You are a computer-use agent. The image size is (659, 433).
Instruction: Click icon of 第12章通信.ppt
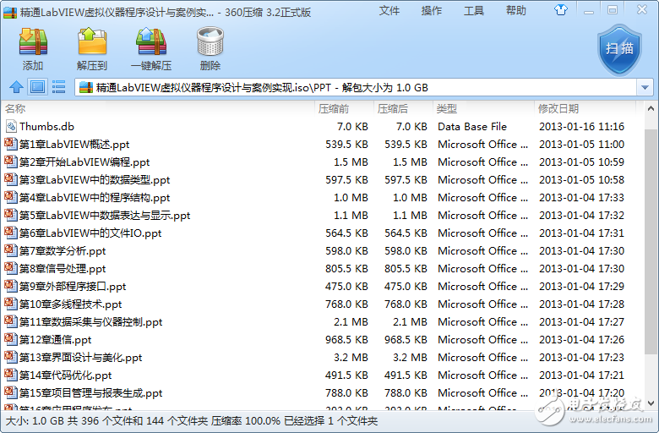[10, 339]
